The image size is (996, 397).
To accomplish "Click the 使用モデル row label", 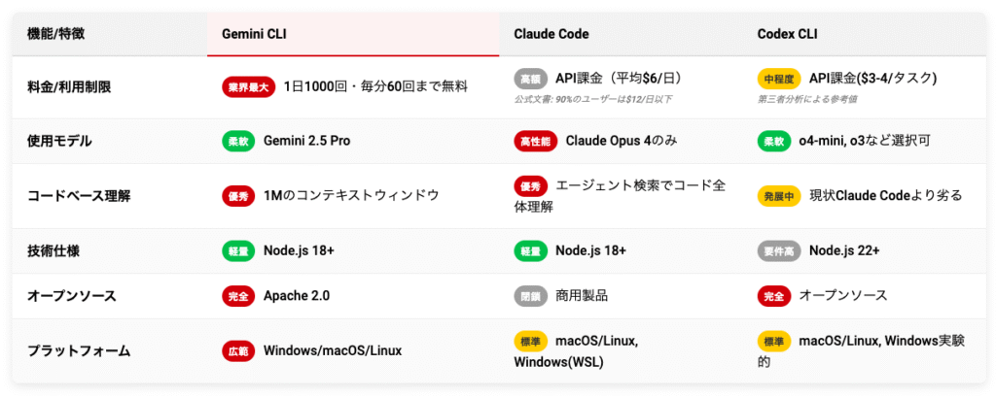I will [59, 141].
